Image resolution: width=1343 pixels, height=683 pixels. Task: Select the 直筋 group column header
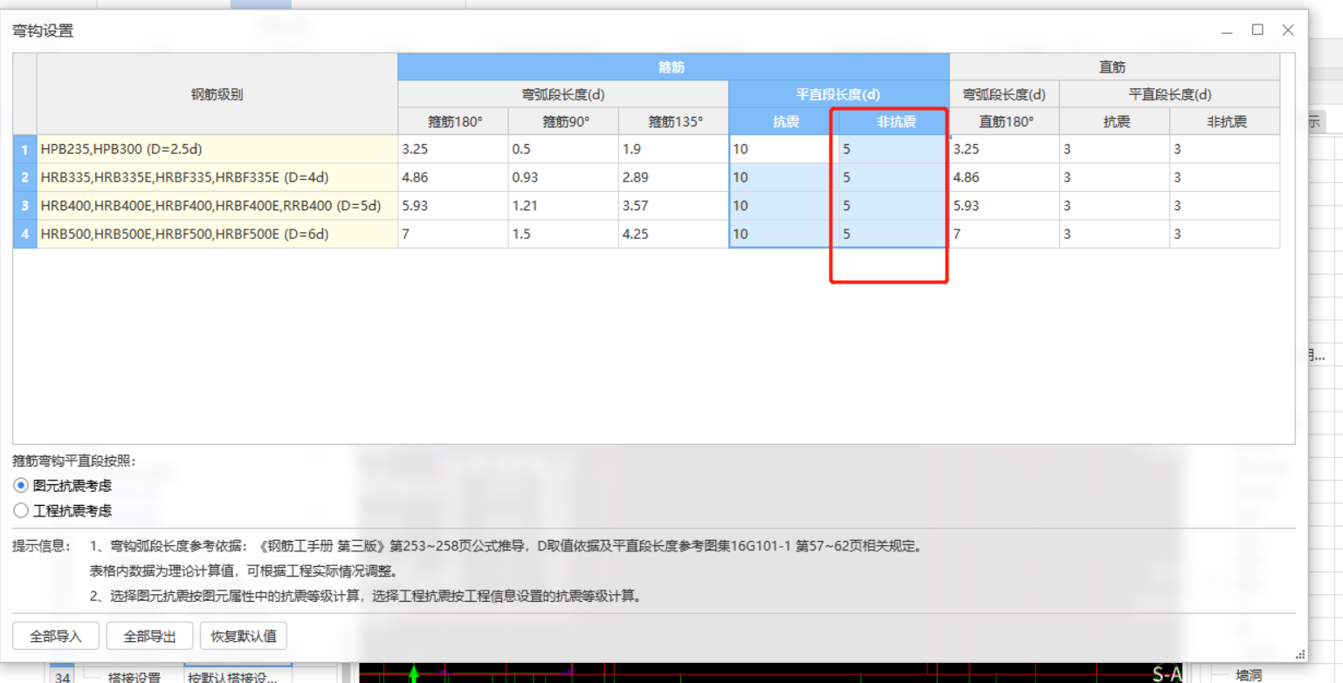tap(1114, 67)
